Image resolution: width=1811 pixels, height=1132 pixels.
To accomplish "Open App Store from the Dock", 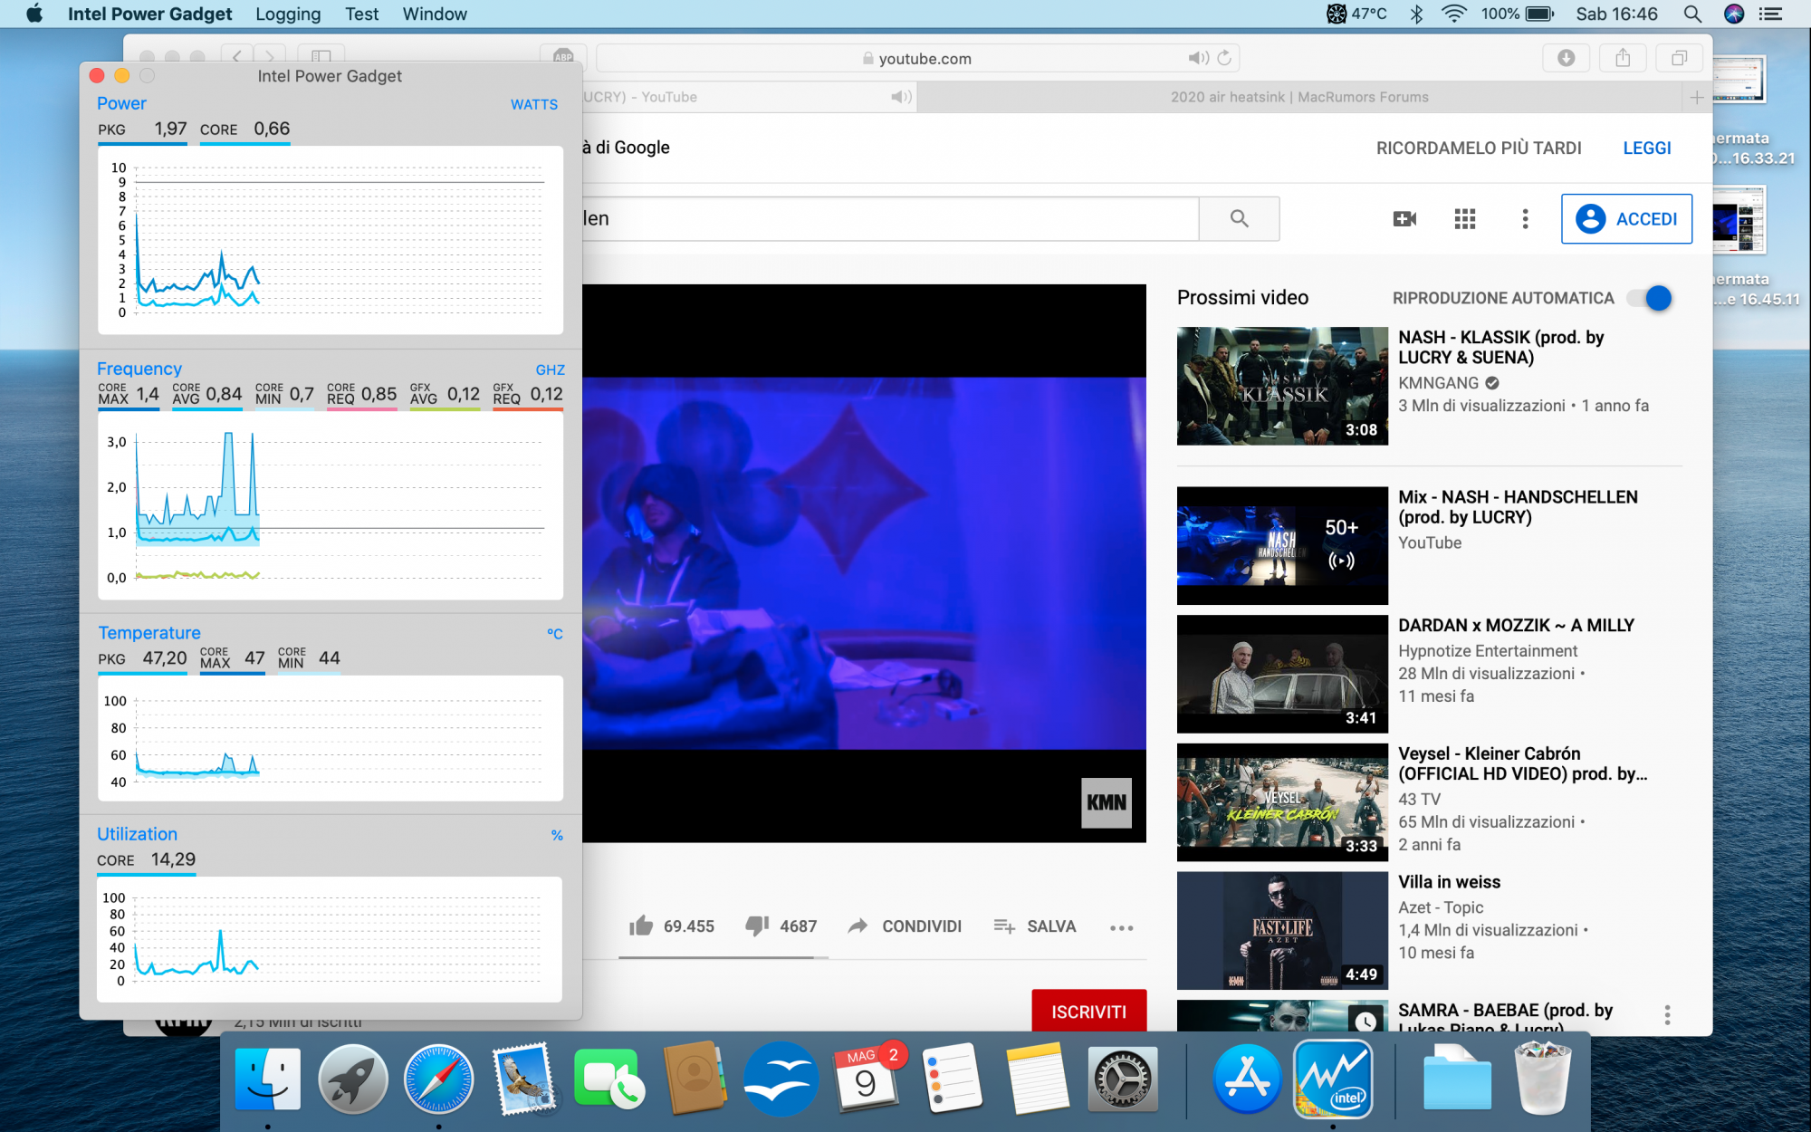I will point(1247,1079).
